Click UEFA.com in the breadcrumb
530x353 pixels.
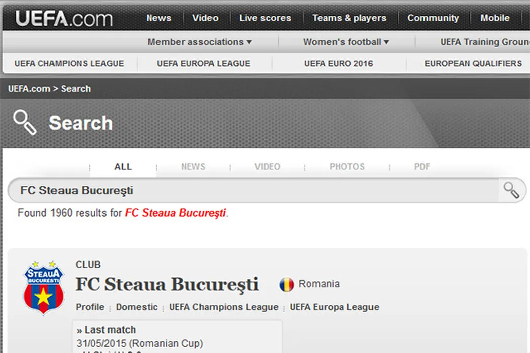[x=29, y=89]
